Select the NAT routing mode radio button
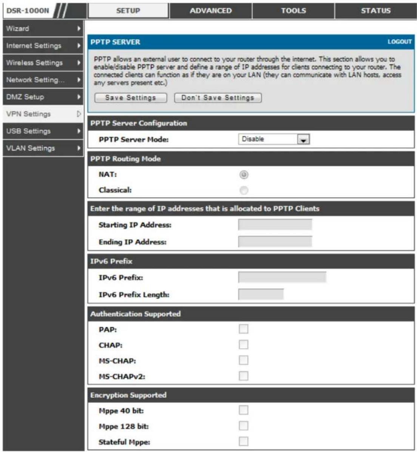Image resolution: width=417 pixels, height=452 pixels. pyautogui.click(x=244, y=175)
